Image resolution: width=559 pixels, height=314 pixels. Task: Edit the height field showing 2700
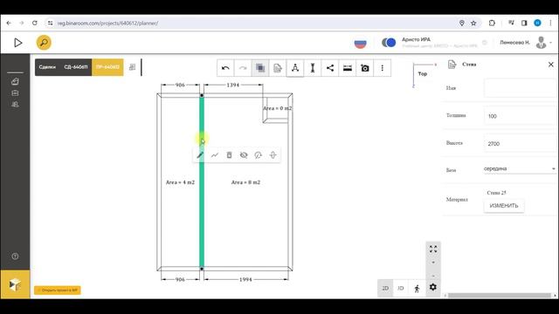[x=521, y=143]
